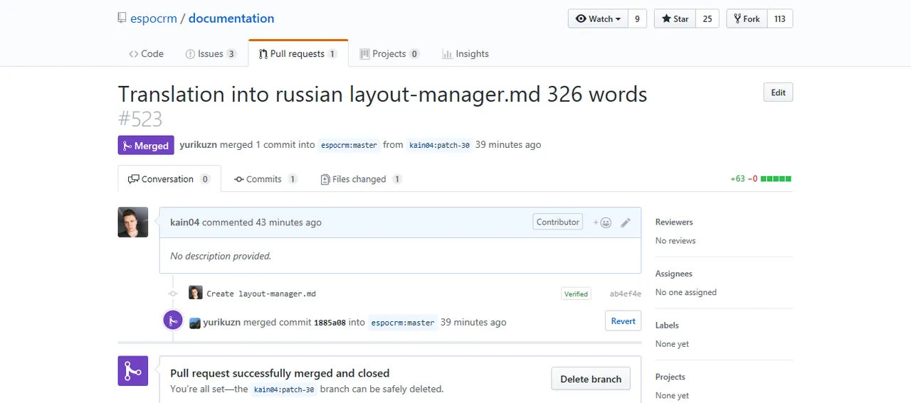The height and width of the screenshot is (403, 911).
Task: Click the pull request number #523
Action: [140, 119]
